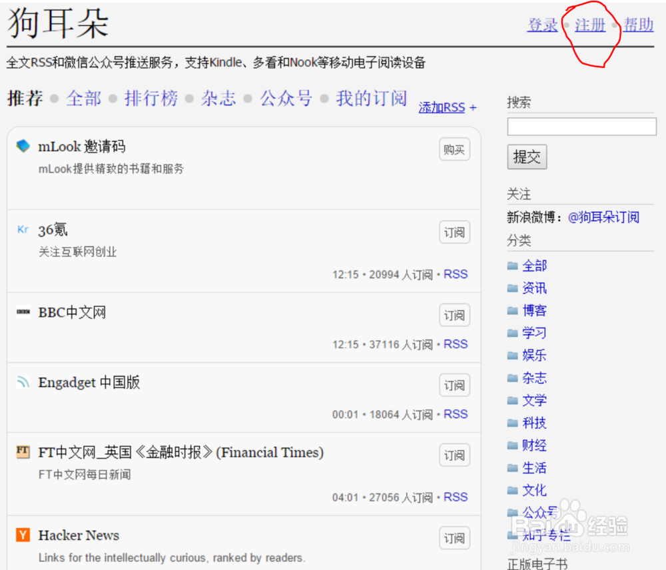The height and width of the screenshot is (570, 666).
Task: Click folder icon beside 财经 category
Action: click(x=513, y=445)
